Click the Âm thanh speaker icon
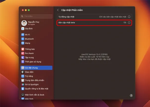Screen dimensions: 150x107 [x=23, y=53]
